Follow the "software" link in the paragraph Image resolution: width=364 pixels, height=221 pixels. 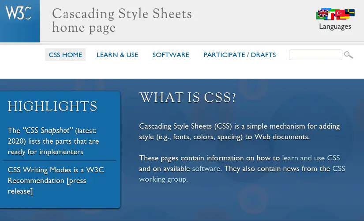pos(207,168)
